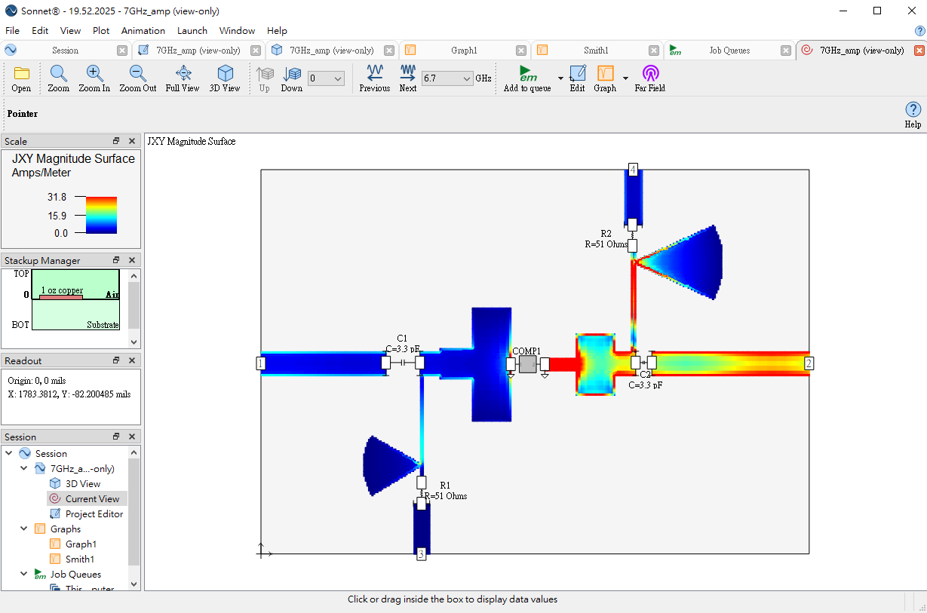Go to Previous frequency

tap(375, 73)
